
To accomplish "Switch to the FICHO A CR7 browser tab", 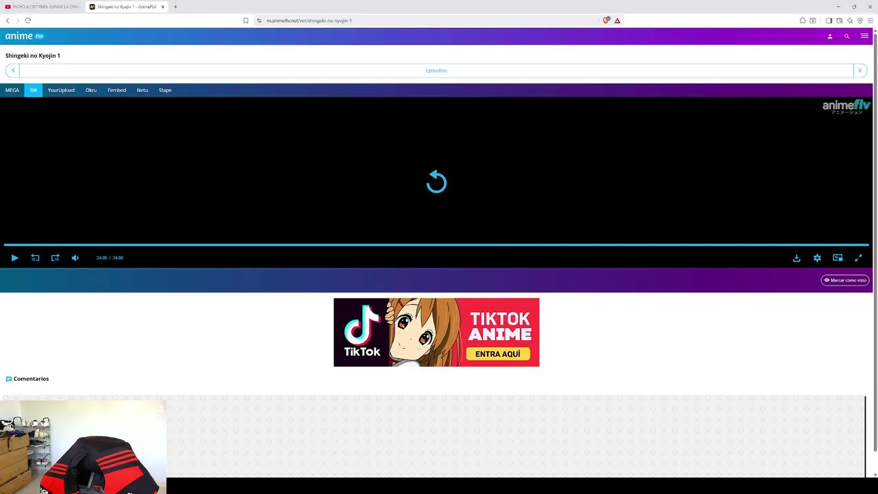I will 43,7.
